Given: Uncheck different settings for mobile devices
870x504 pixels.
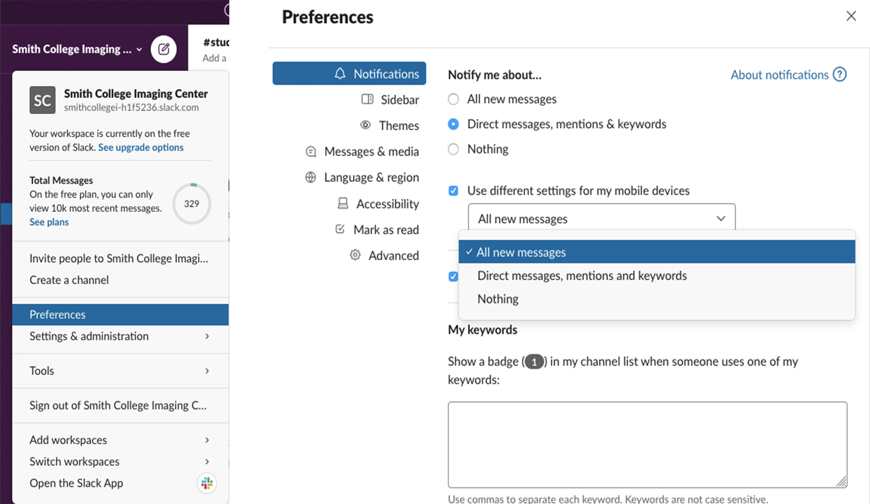Looking at the screenshot, I should (453, 191).
